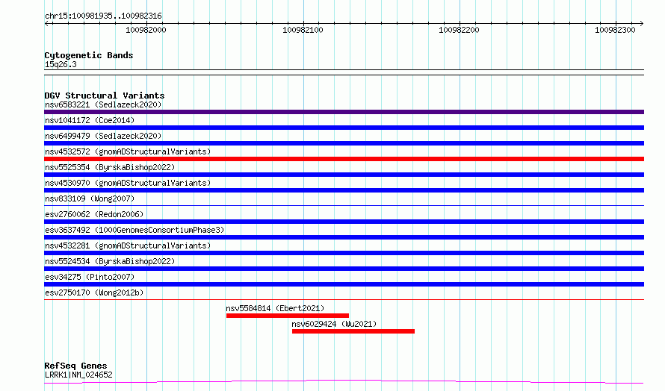
Task: Open nsv5524534 (ByrskaBishop2022) variant label
Action: tap(110, 261)
